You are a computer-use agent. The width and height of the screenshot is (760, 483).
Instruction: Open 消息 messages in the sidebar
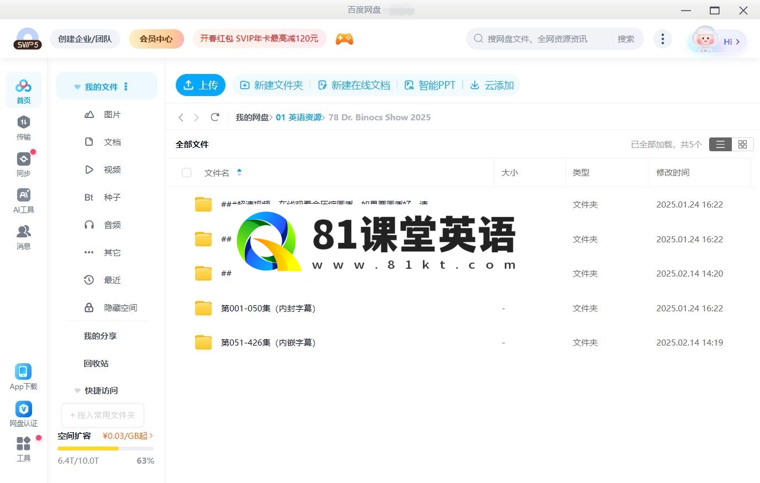23,237
